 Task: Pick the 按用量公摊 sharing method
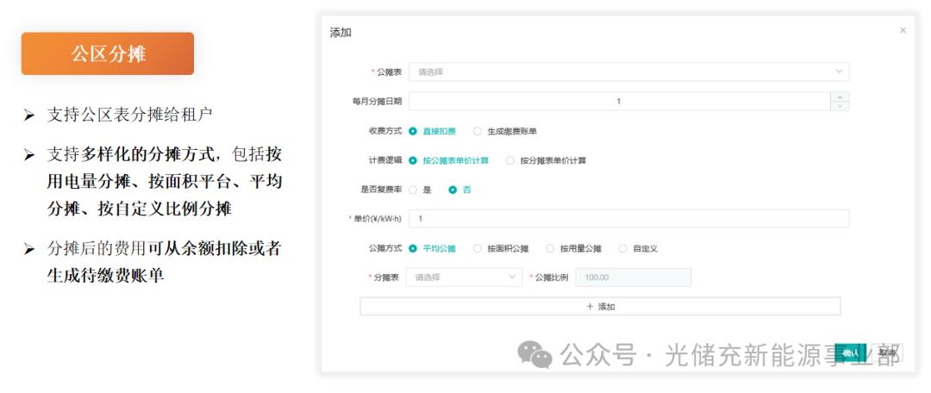pos(573,249)
